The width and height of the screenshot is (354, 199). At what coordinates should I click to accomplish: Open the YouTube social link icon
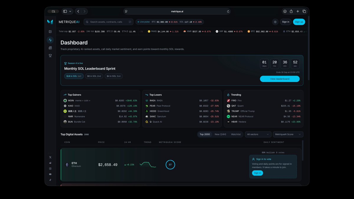click(50, 174)
